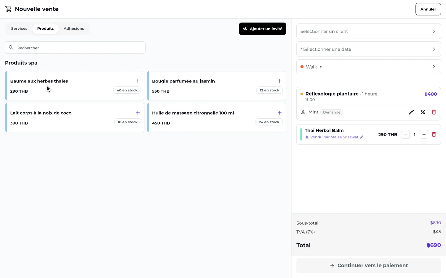446x278 pixels.
Task: Switch to Services tab
Action: tap(19, 28)
